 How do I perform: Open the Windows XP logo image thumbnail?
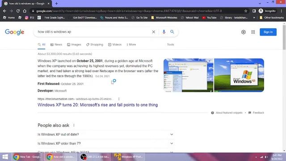point(239,75)
